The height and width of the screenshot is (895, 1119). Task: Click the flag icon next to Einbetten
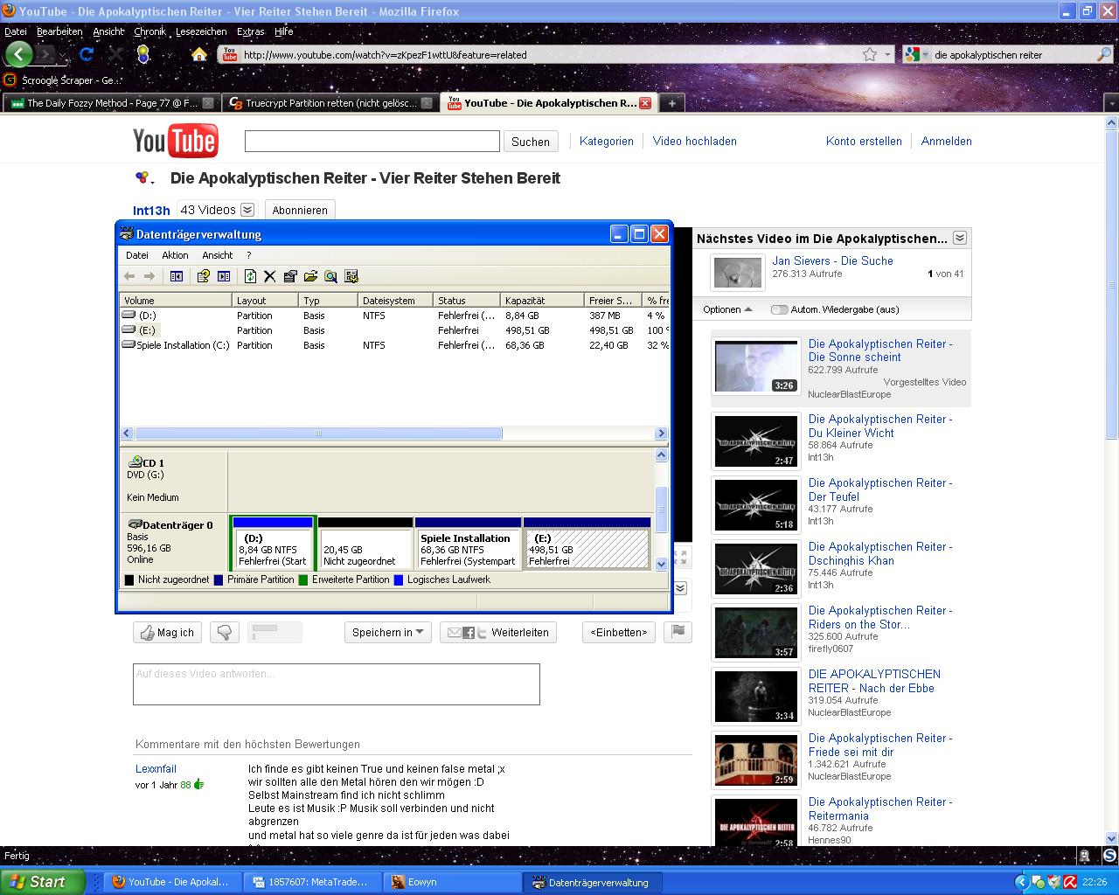pyautogui.click(x=678, y=632)
